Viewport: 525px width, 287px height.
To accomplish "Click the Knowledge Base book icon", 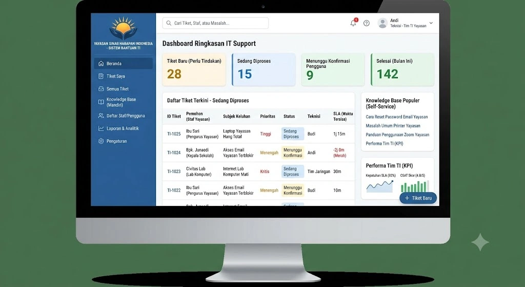I will pyautogui.click(x=101, y=102).
